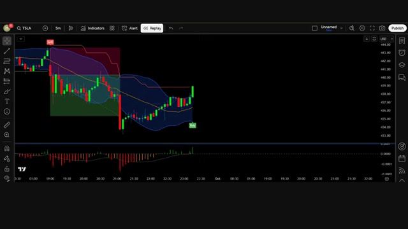Click the Buy signal label on chart
408x229 pixels.
tap(193, 125)
